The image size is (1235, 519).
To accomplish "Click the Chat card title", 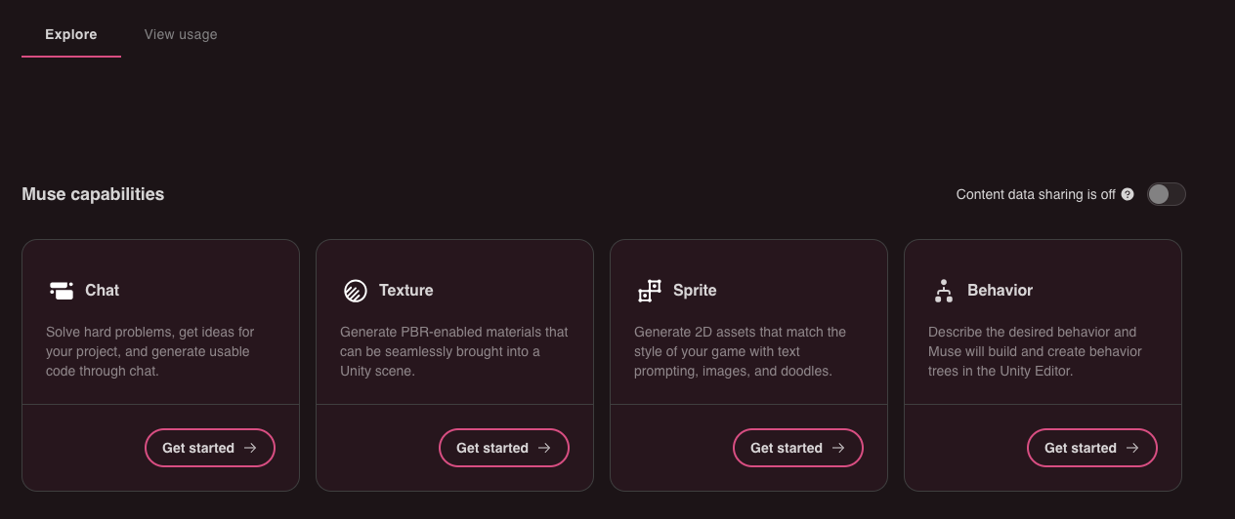I will tap(103, 290).
